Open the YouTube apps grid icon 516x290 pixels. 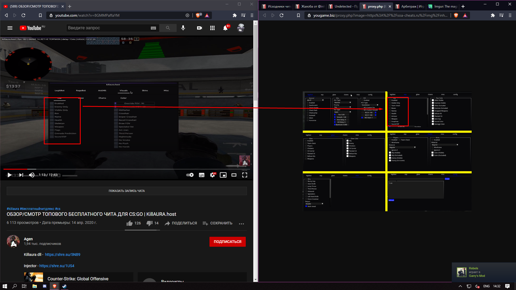point(212,28)
